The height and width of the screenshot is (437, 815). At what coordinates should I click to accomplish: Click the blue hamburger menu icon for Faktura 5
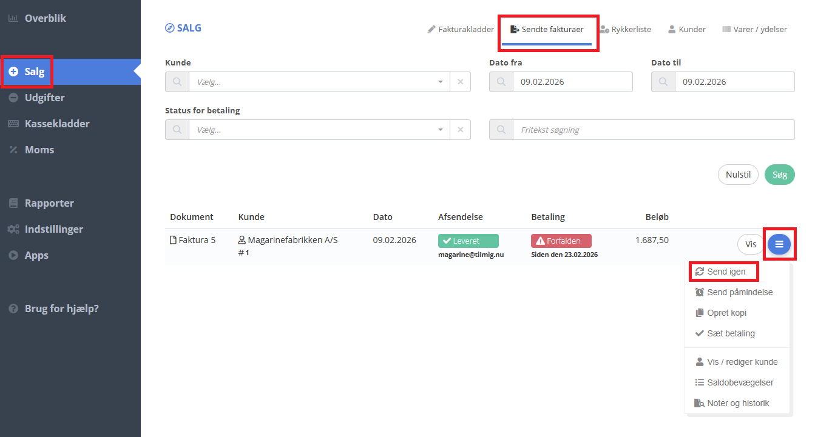[x=779, y=244]
